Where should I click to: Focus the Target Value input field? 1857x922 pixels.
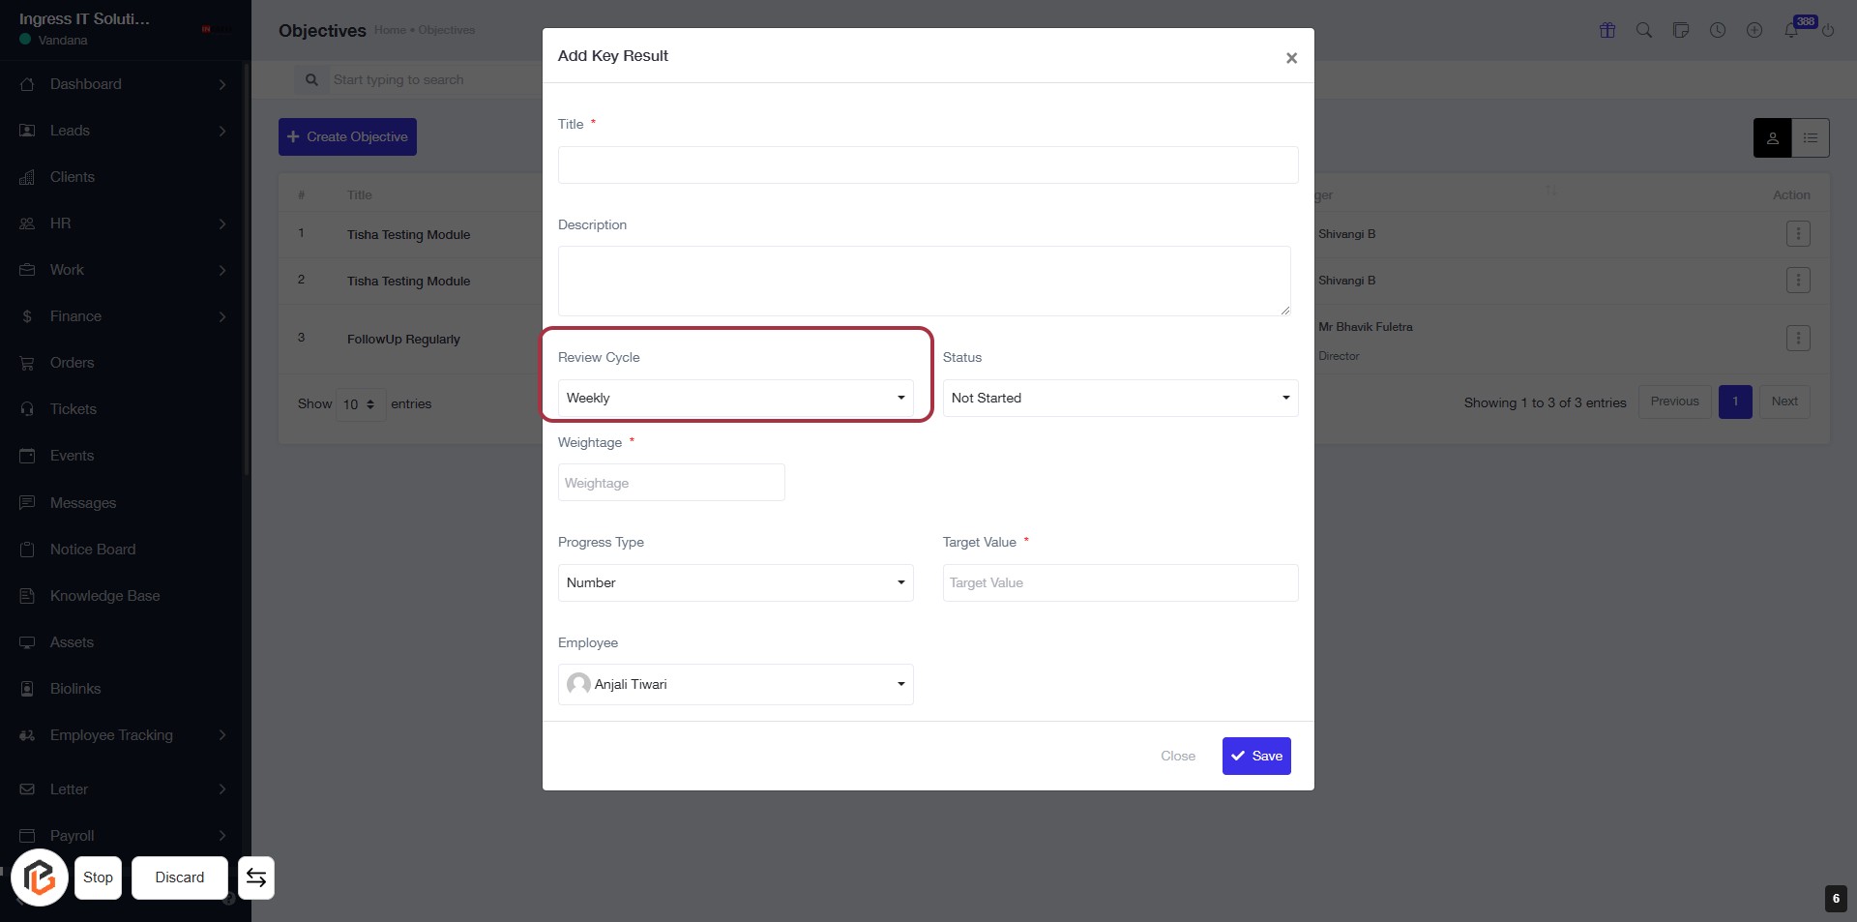1120,582
